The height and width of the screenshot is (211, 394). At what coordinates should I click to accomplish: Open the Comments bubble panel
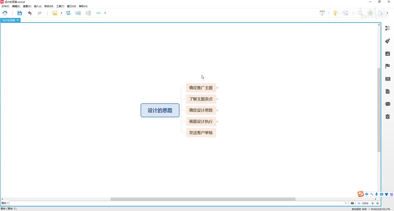(x=388, y=104)
